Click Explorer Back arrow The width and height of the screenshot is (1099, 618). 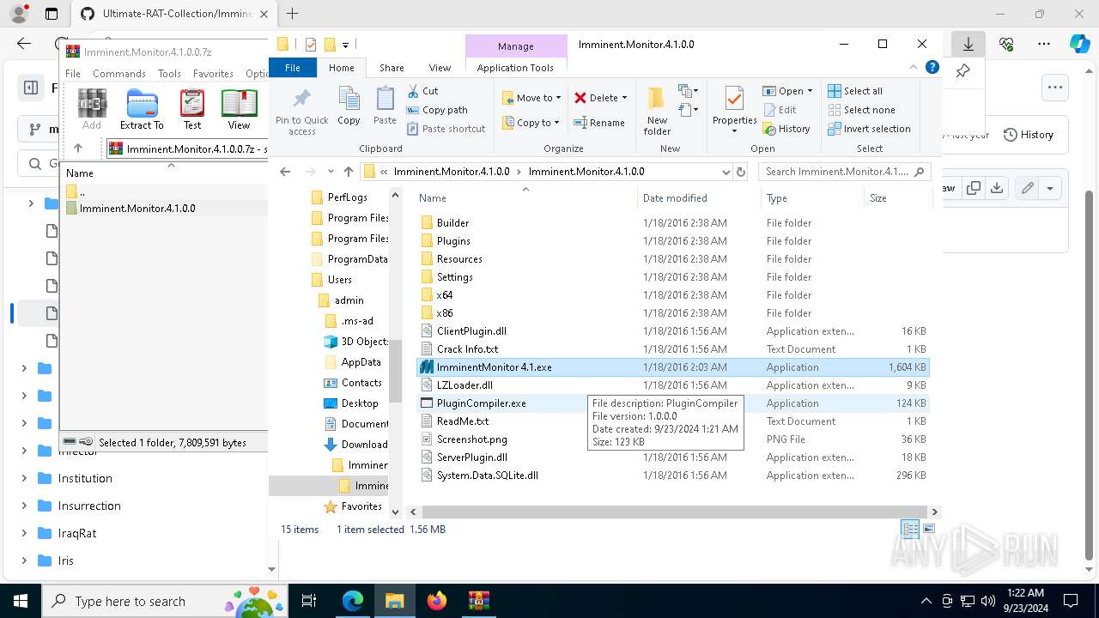[285, 172]
